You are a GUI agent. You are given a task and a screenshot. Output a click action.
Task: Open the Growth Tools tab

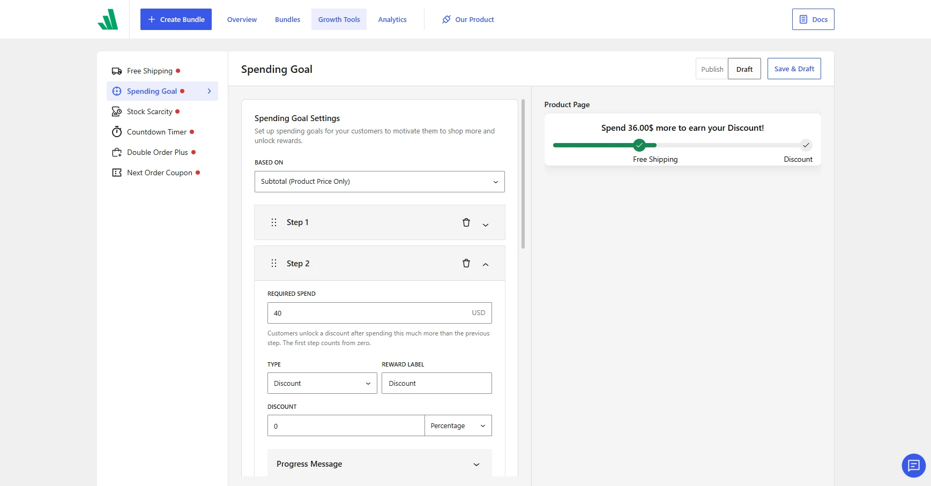[x=339, y=19]
